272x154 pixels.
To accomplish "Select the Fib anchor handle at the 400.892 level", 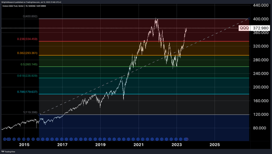I will tap(249, 19).
